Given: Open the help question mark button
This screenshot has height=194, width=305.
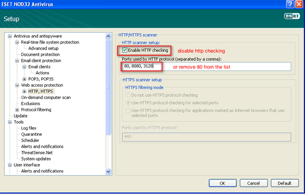Looking at the screenshot, I should 290,4.
